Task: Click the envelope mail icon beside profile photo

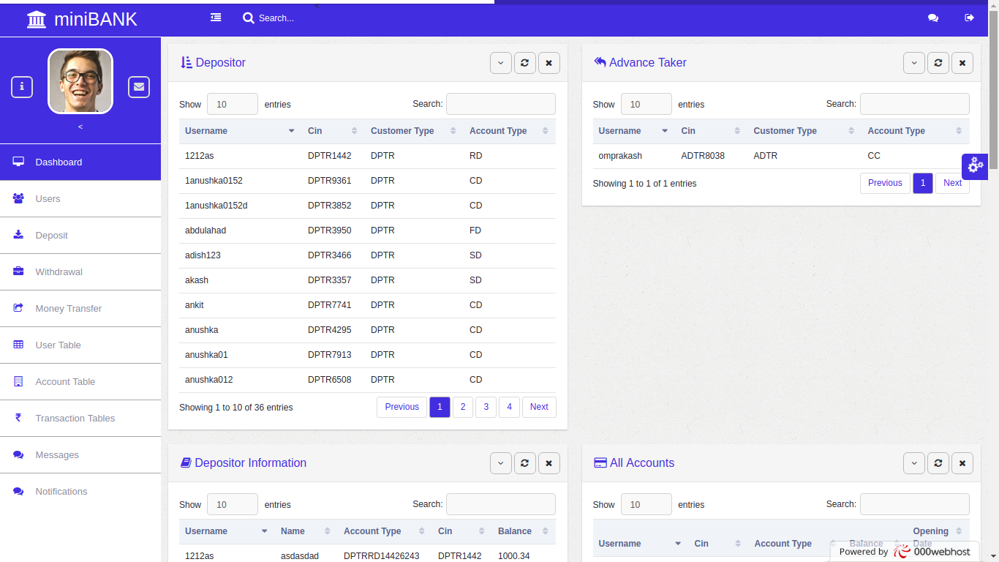Action: click(x=139, y=87)
